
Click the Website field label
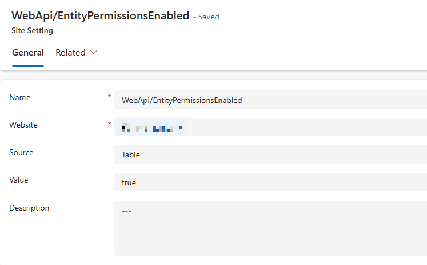[x=23, y=125]
